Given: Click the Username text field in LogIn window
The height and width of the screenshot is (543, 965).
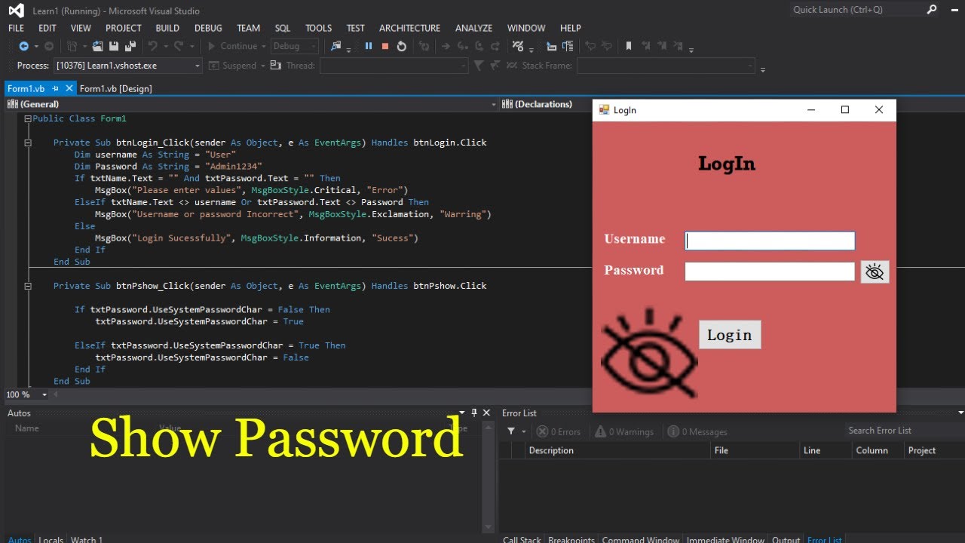Looking at the screenshot, I should (x=770, y=241).
